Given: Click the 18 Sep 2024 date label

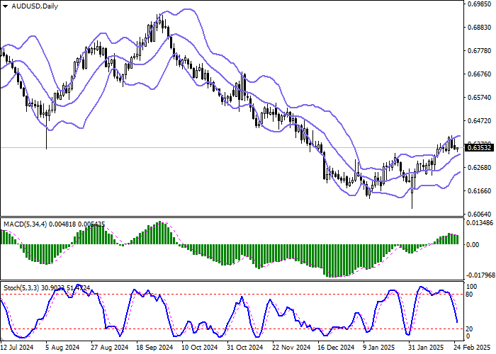Looking at the screenshot, I should [154, 348].
